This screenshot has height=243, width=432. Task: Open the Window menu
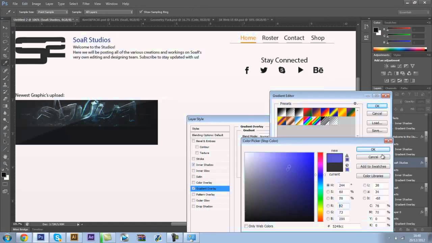pyautogui.click(x=112, y=4)
